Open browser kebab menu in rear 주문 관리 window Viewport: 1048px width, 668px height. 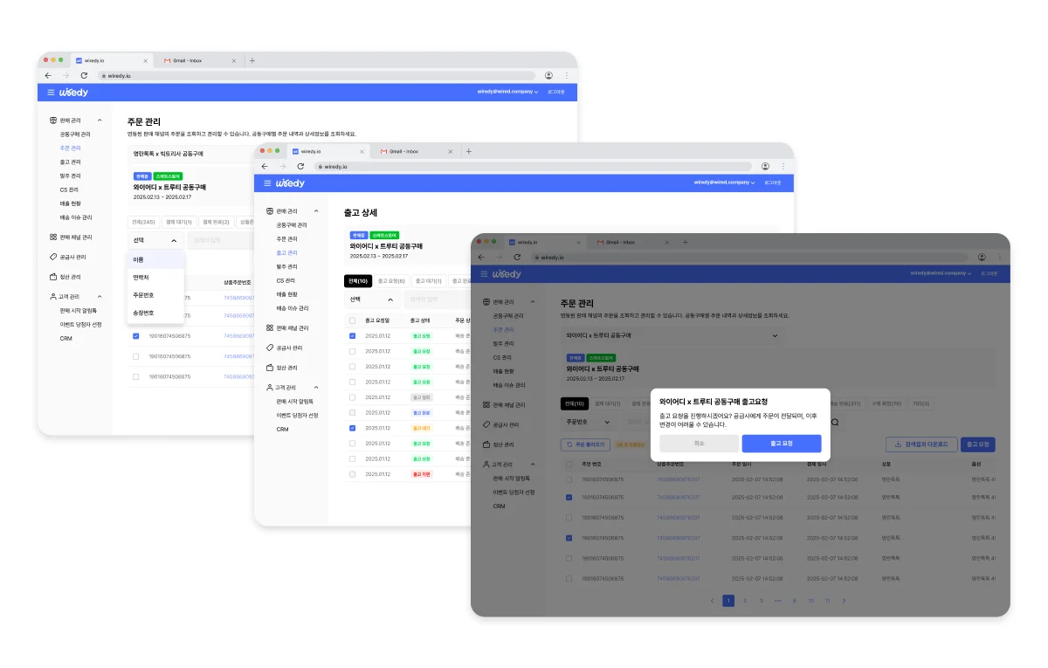(566, 76)
